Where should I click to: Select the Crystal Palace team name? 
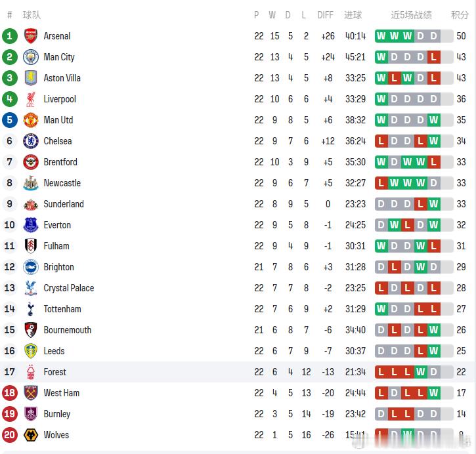tap(69, 288)
